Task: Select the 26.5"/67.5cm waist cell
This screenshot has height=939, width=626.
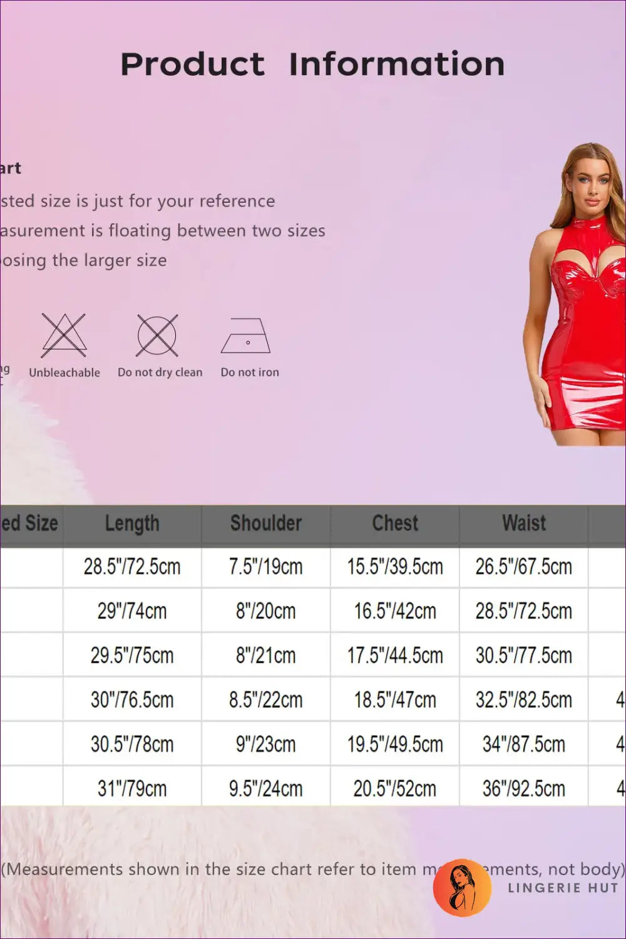Action: (x=524, y=567)
